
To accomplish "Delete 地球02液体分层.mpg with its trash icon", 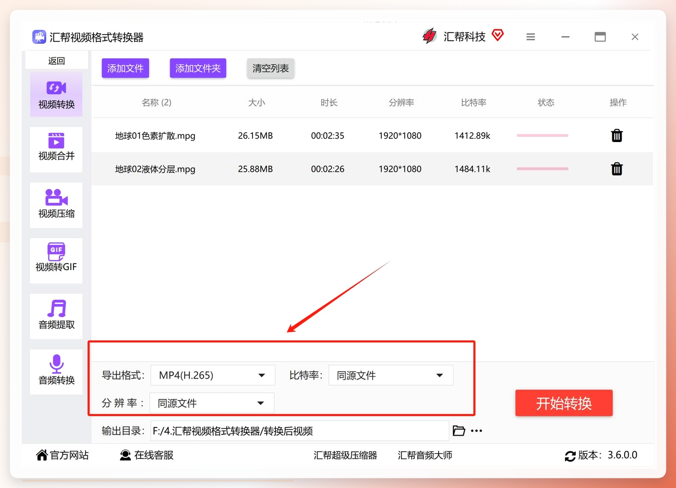I will (x=617, y=168).
